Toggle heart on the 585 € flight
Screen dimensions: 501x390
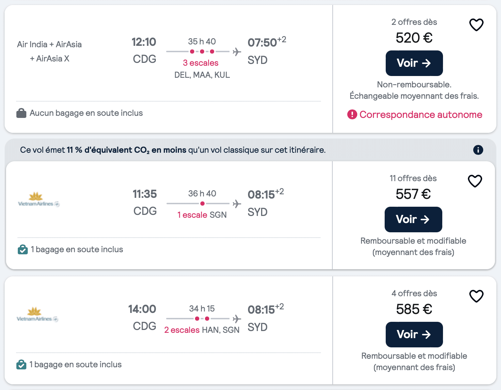point(476,296)
